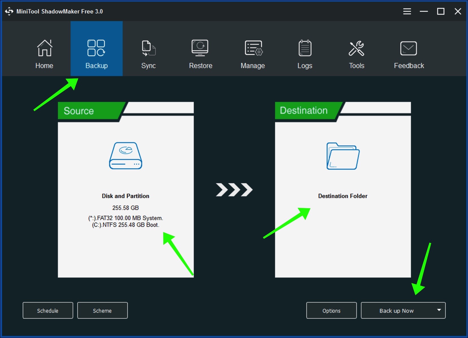Switch to the Sync tab label

(x=148, y=66)
